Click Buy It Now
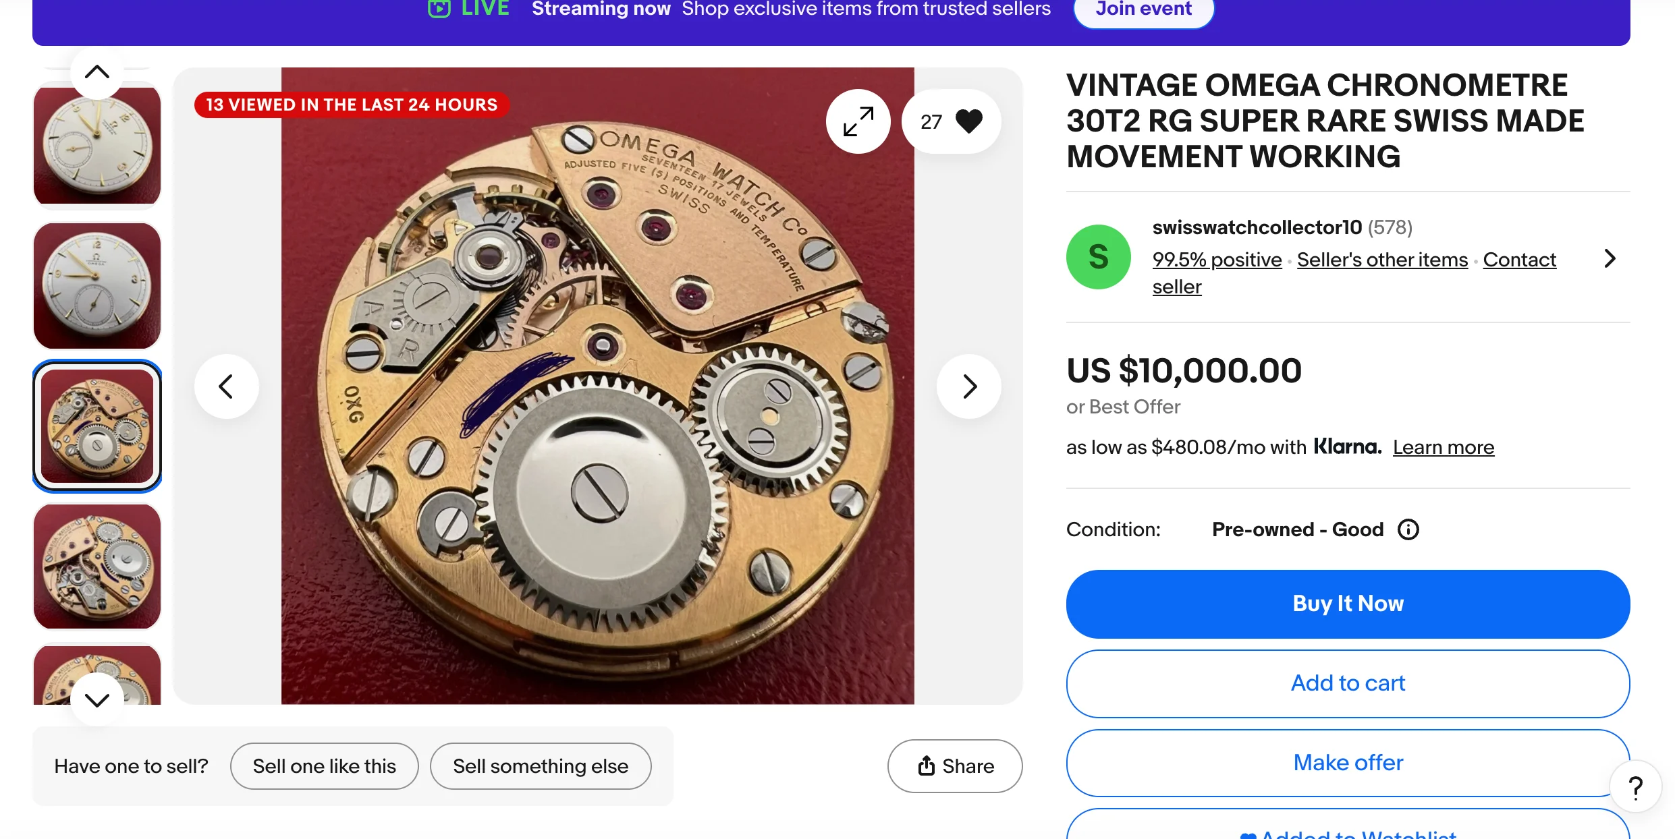Screen dimensions: 1675x839 [x=1348, y=604]
